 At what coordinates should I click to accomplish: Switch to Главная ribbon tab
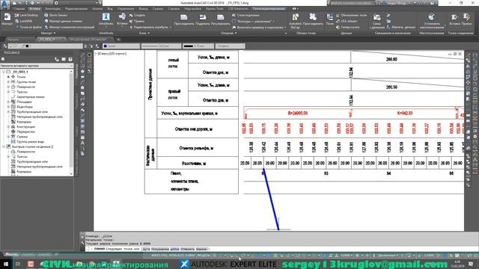click(x=19, y=9)
